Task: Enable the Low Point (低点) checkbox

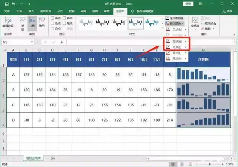Action: pyautogui.click(x=52, y=23)
